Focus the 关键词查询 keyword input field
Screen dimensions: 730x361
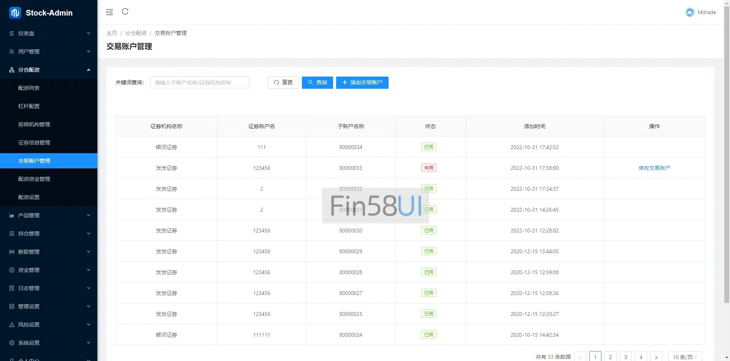pyautogui.click(x=200, y=83)
